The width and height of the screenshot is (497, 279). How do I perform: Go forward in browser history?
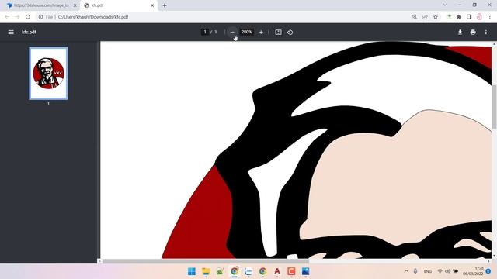[x=17, y=17]
